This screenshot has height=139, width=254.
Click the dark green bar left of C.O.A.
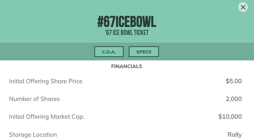click(46, 52)
